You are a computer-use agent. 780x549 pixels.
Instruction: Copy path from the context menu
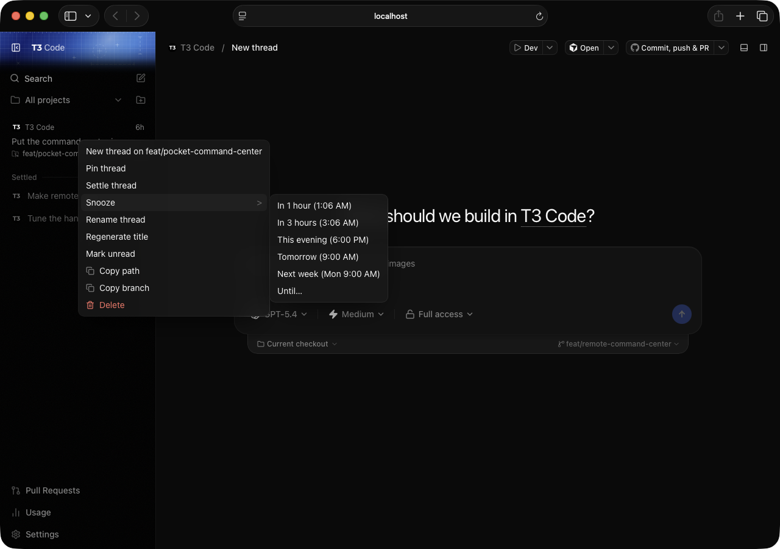point(174,271)
